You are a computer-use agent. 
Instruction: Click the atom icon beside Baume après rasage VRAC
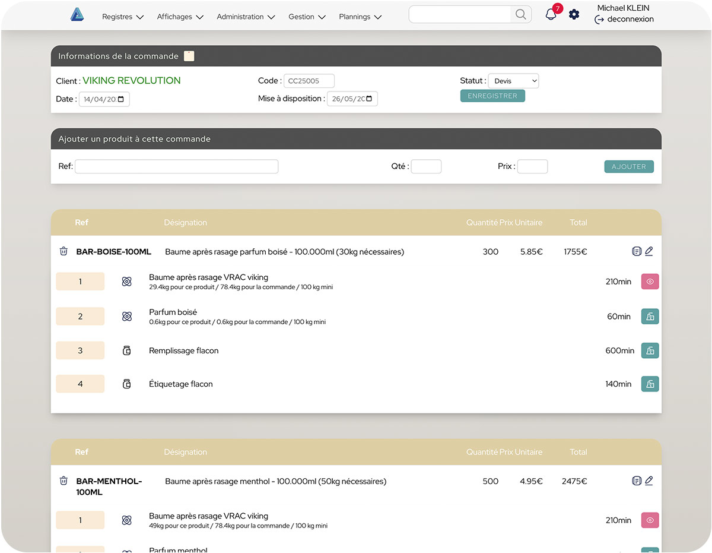click(126, 281)
